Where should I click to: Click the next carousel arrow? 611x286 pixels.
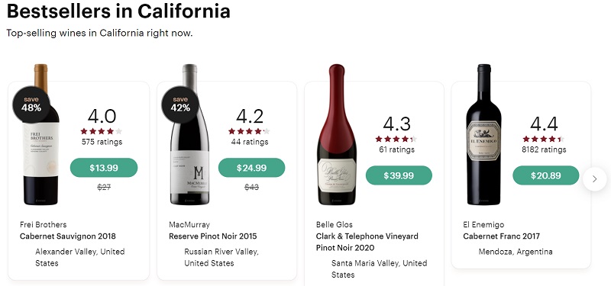coord(595,179)
